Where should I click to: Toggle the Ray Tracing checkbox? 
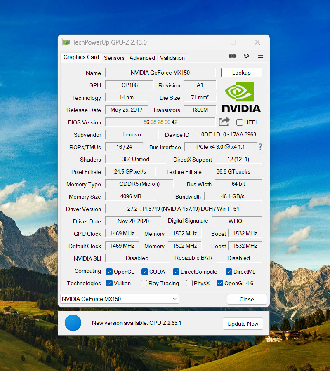(x=144, y=283)
